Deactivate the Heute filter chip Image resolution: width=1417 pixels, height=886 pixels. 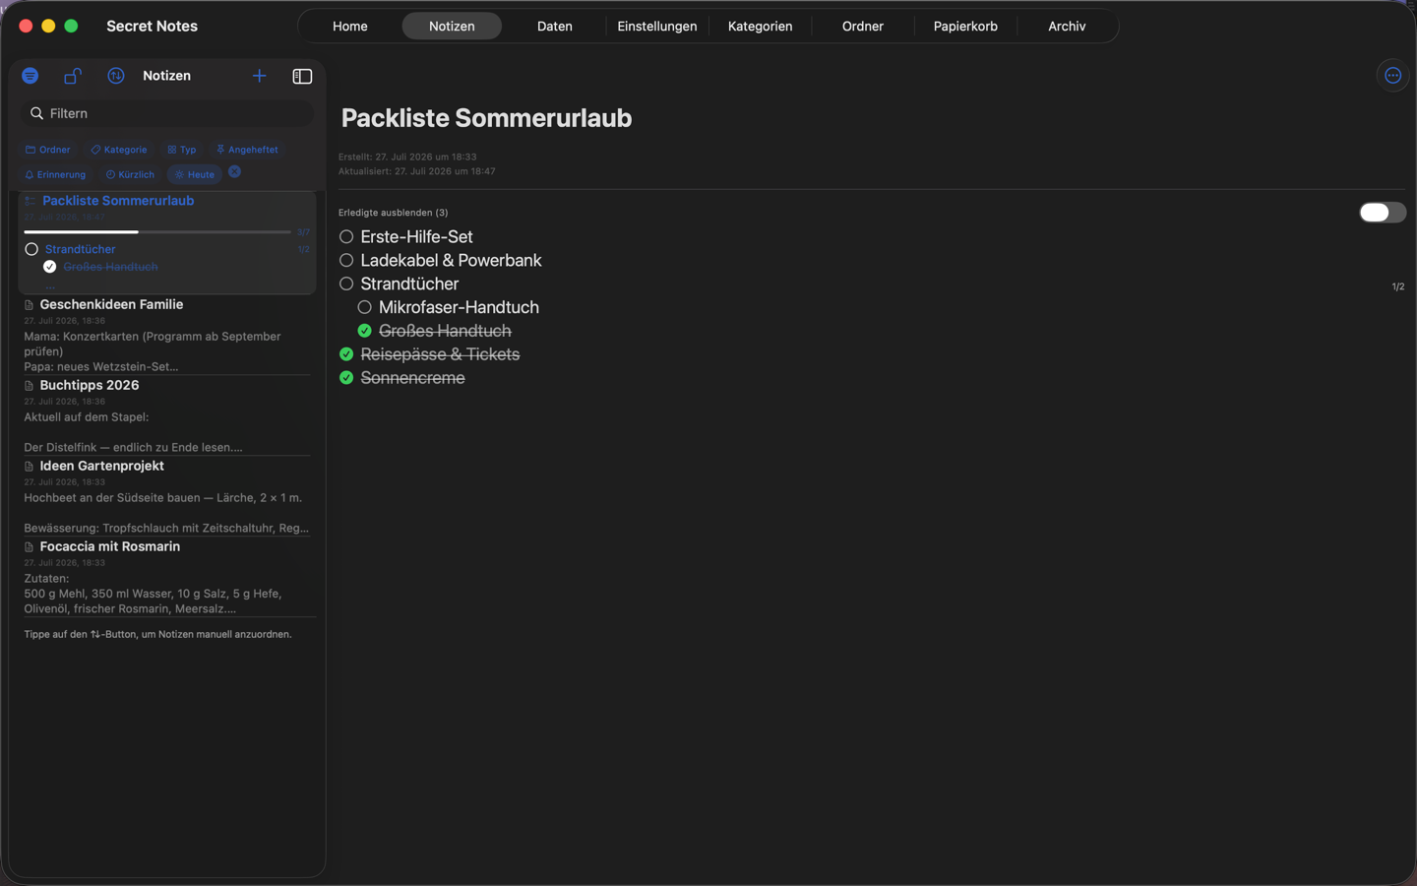[x=195, y=174]
